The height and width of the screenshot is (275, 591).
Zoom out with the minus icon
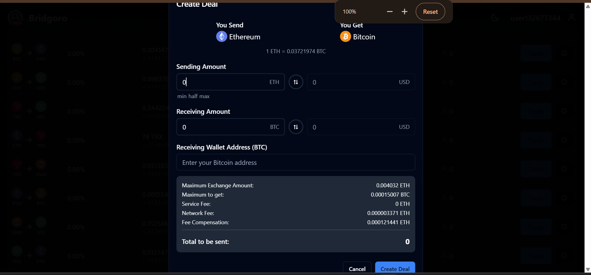click(x=390, y=12)
